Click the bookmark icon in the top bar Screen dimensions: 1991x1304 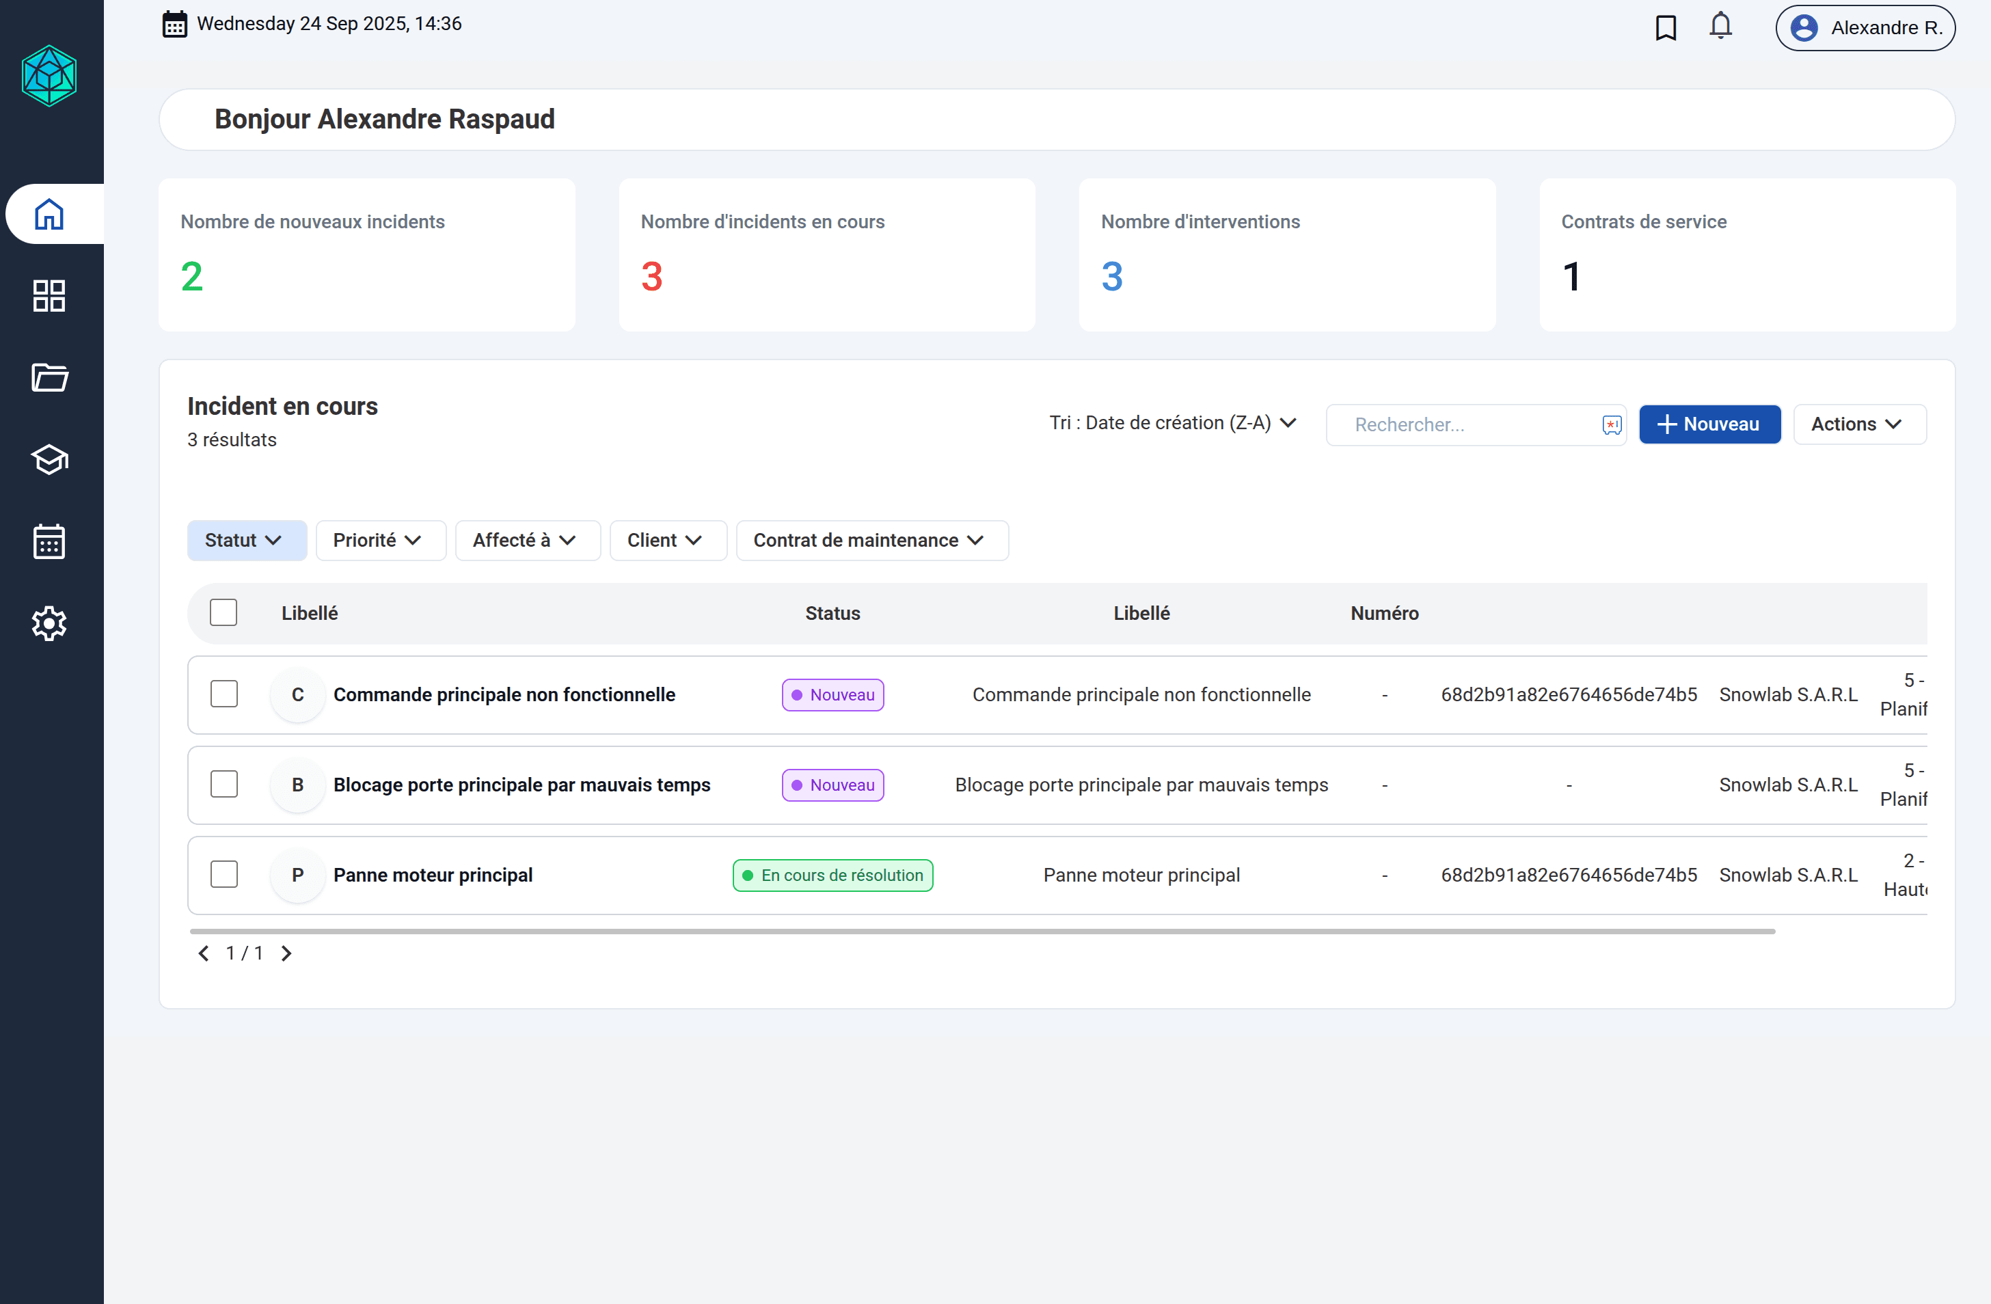point(1666,27)
